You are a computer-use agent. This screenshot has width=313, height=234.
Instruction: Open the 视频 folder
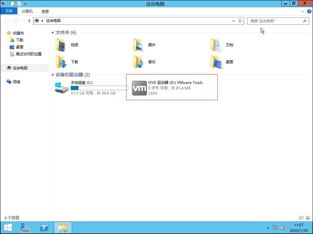pos(75,45)
